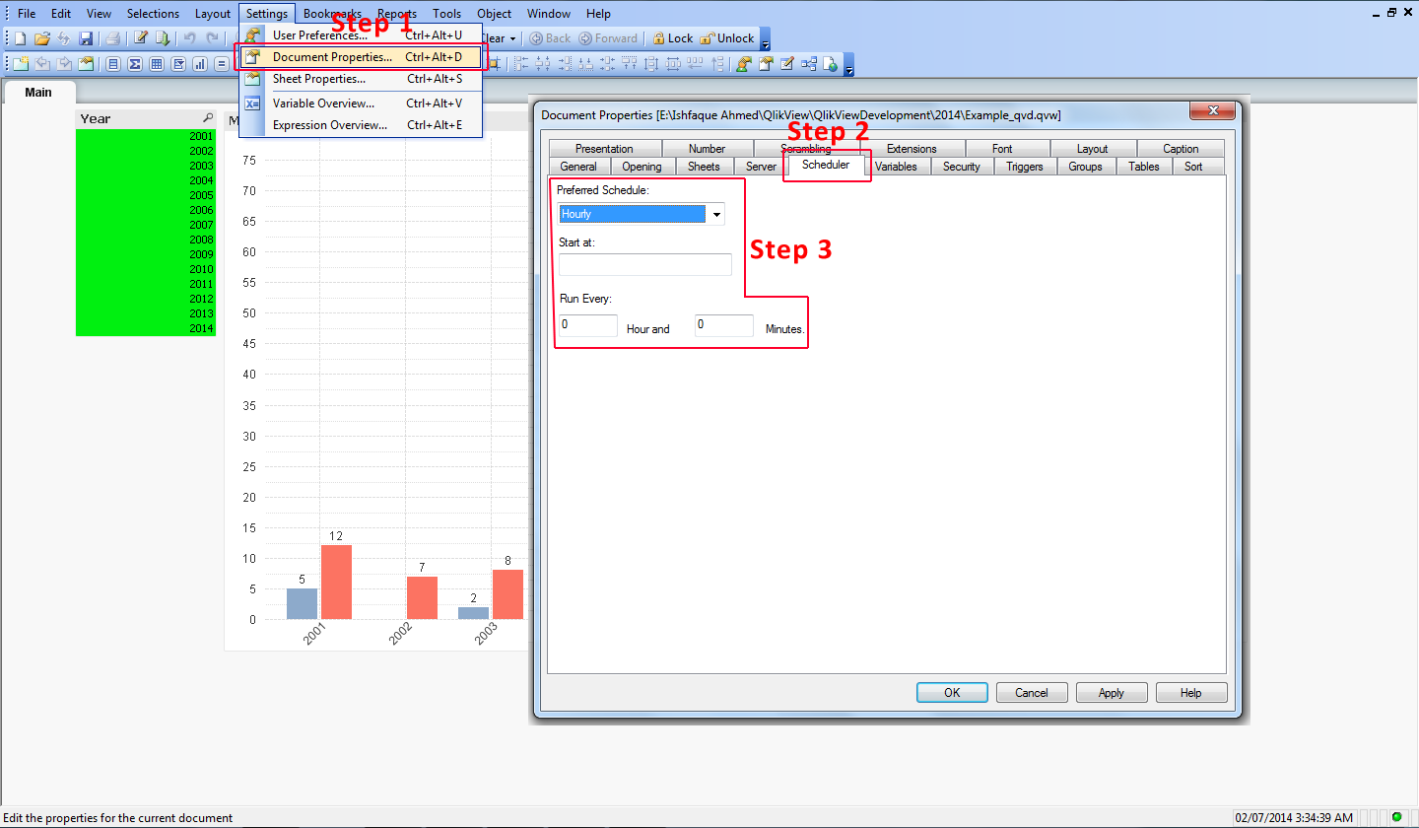
Task: Click the Space Vertically design icon
Action: [x=651, y=64]
